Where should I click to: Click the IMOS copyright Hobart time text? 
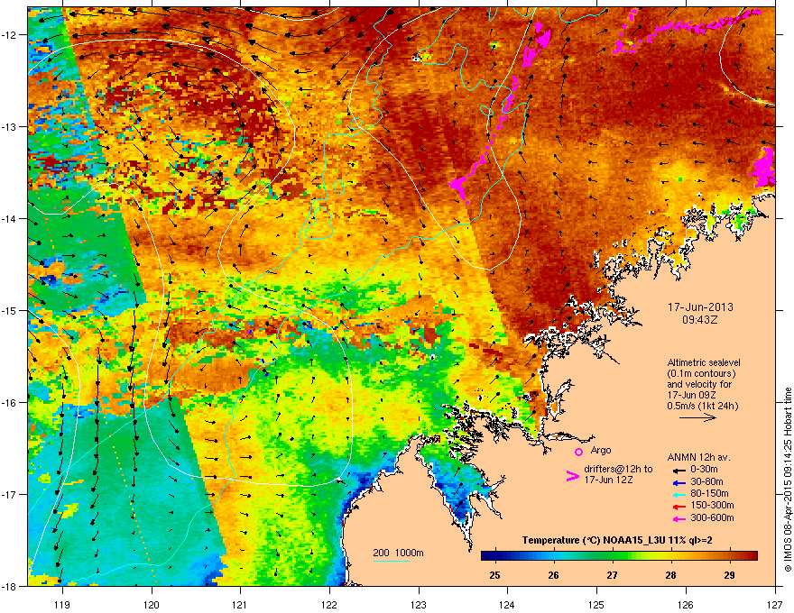[x=788, y=480]
